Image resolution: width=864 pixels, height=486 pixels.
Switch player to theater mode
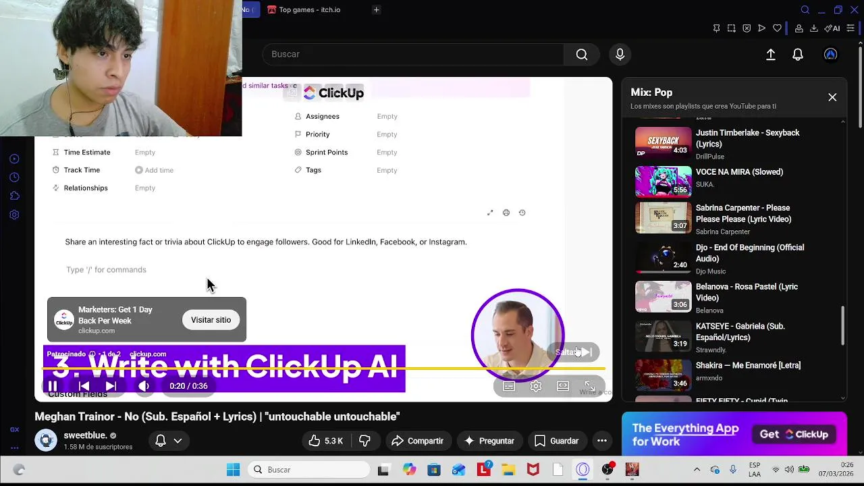tap(563, 386)
